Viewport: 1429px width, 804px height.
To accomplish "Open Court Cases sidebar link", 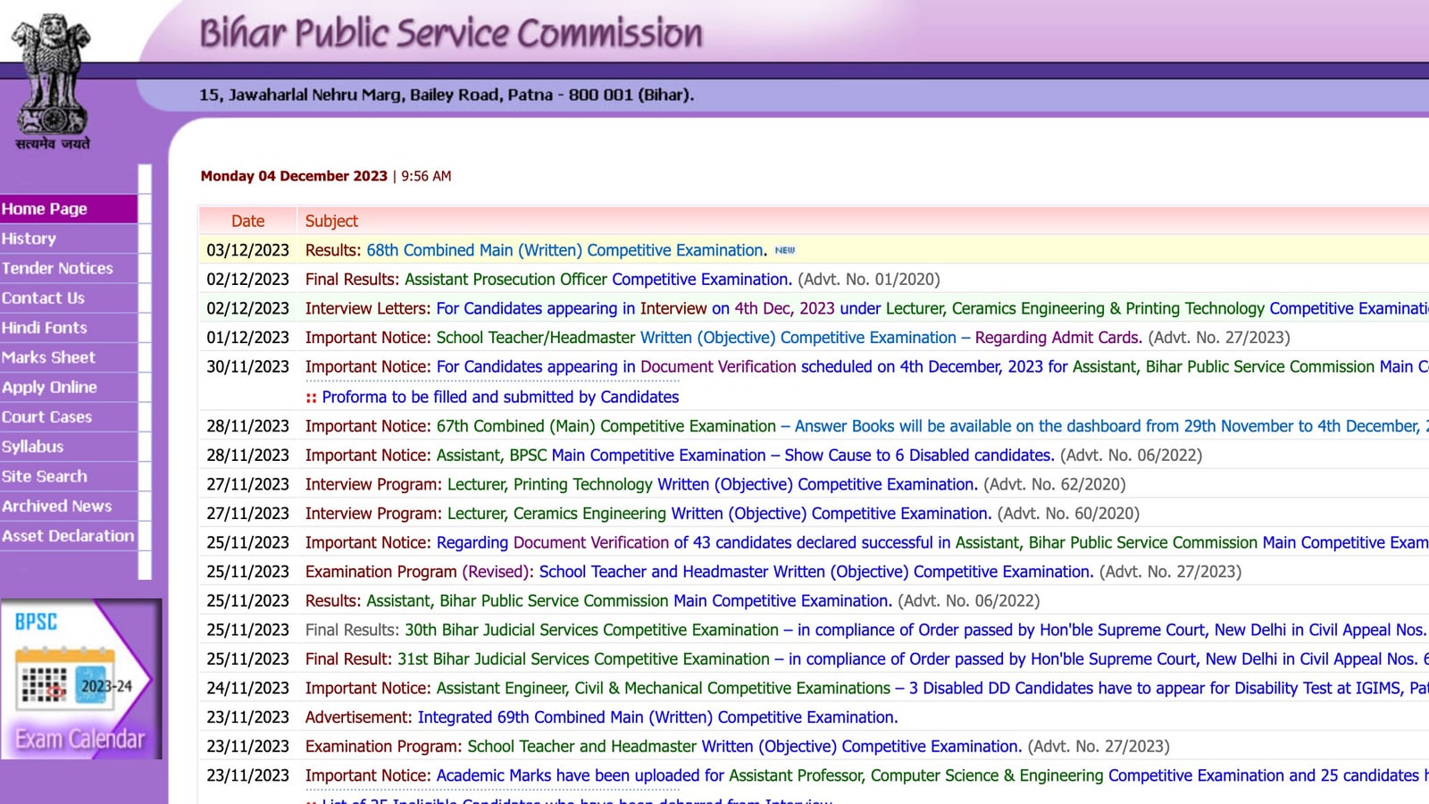I will pos(69,417).
